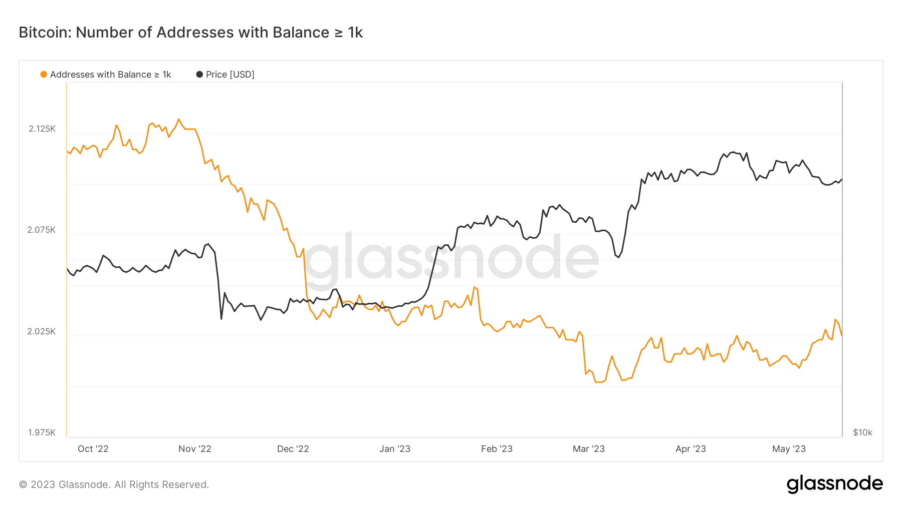This screenshot has height=507, width=902.
Task: Select the Apr '23 axis label
Action: (691, 449)
